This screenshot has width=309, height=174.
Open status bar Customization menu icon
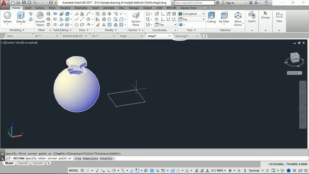coord(306,171)
